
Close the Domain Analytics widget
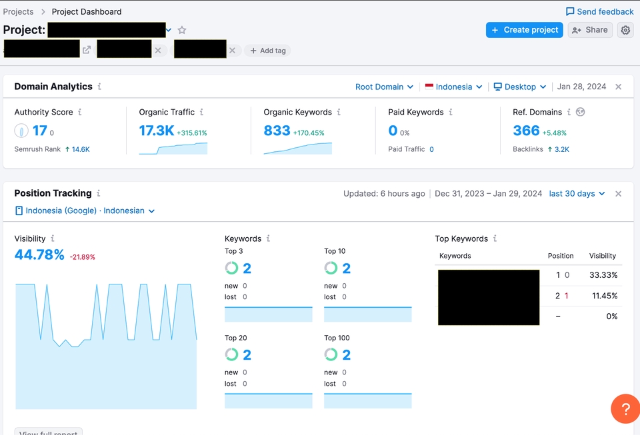tap(619, 87)
